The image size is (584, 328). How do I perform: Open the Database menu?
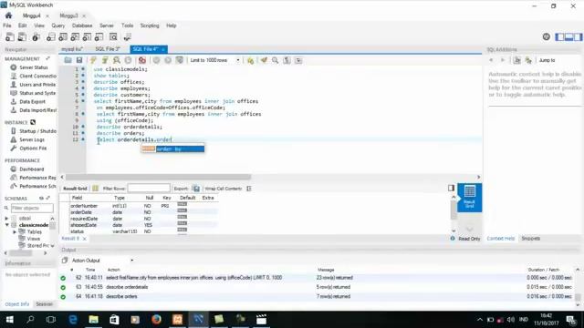pos(82,26)
